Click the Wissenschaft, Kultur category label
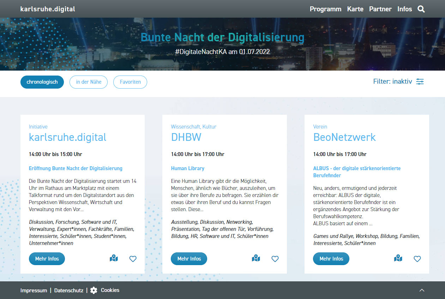 tap(193, 127)
